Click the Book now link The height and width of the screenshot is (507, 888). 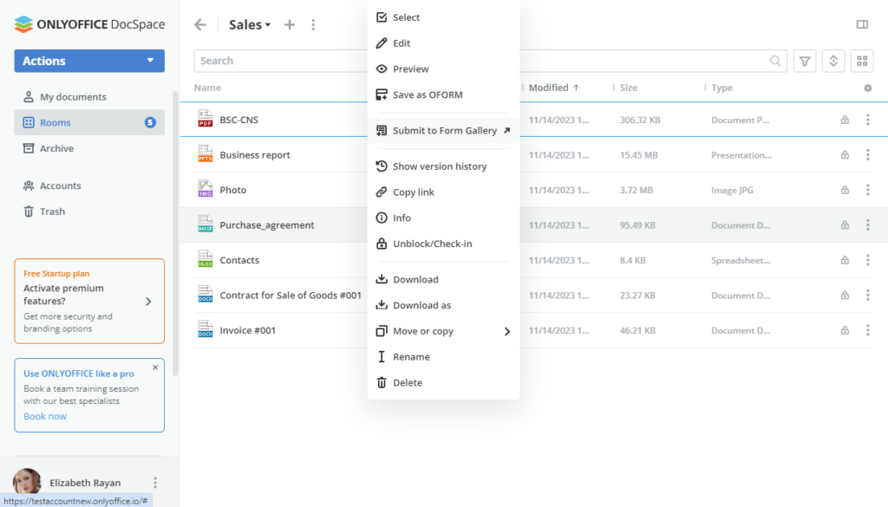pyautogui.click(x=44, y=416)
